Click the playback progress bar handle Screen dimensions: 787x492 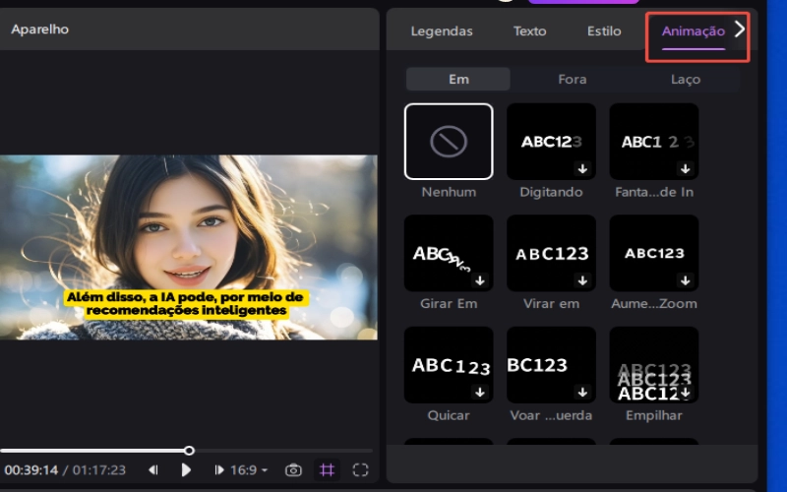[189, 451]
